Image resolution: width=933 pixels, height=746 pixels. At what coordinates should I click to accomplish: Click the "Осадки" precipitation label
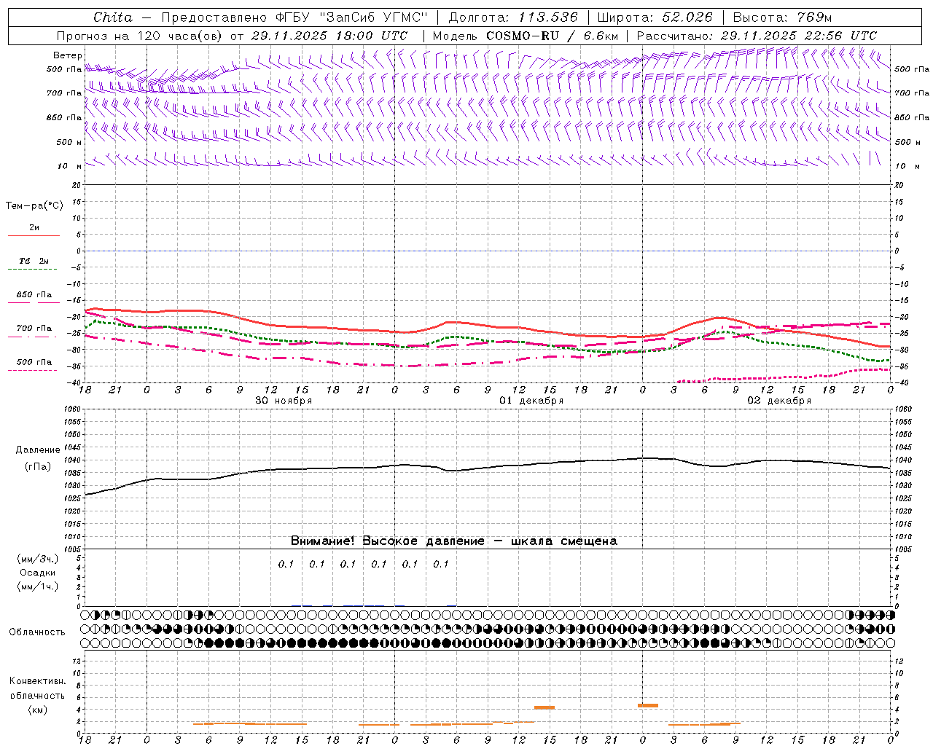pos(38,573)
